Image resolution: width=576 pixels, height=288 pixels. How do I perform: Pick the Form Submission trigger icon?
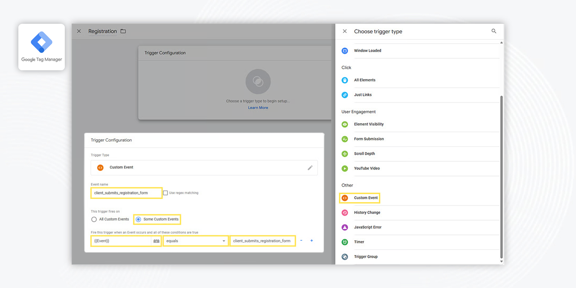point(345,139)
